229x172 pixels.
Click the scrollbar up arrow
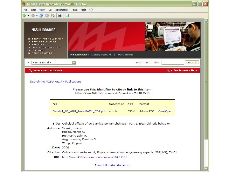206,20
